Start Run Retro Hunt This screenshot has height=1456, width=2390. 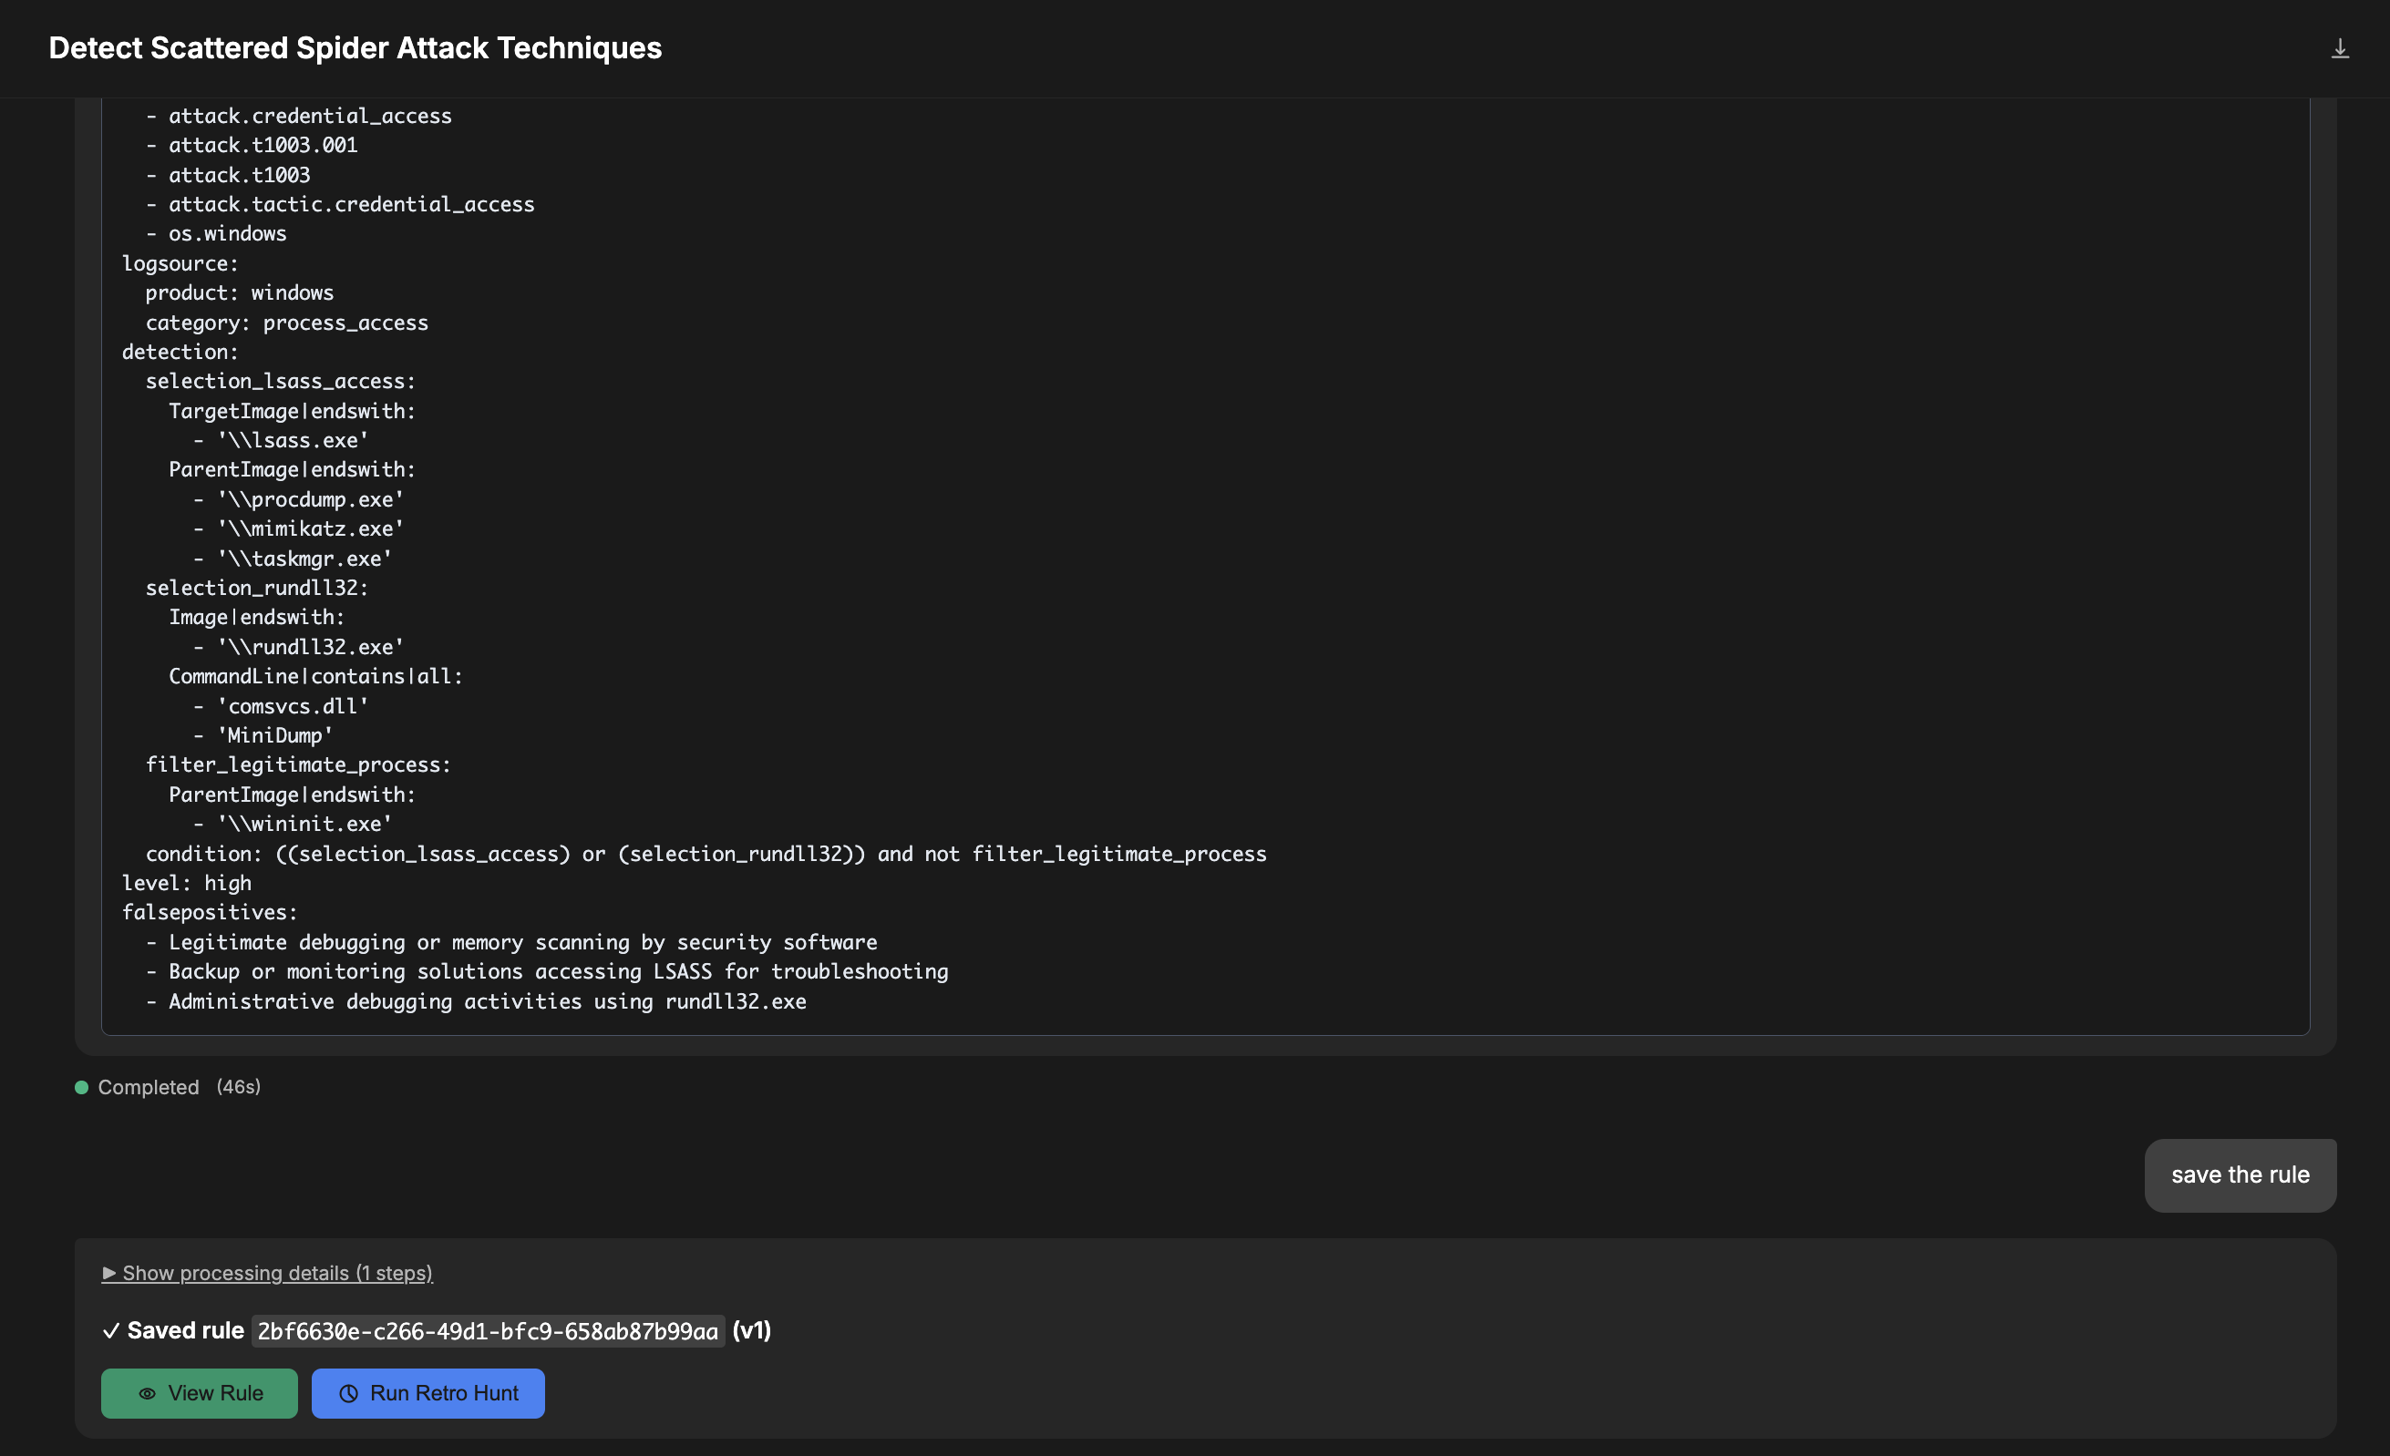428,1393
